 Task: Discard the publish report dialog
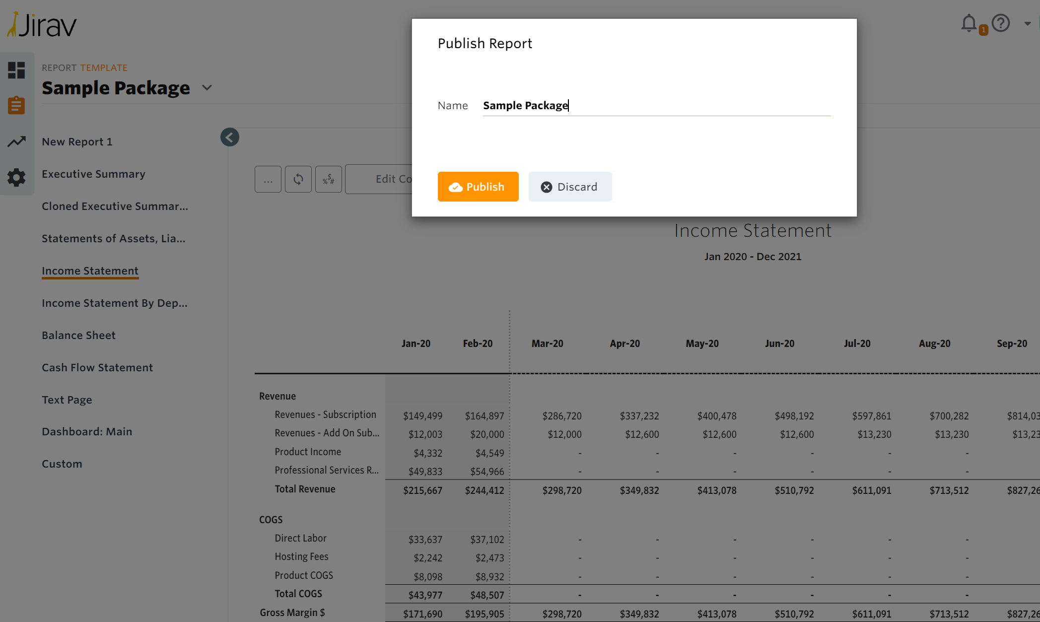click(x=569, y=187)
